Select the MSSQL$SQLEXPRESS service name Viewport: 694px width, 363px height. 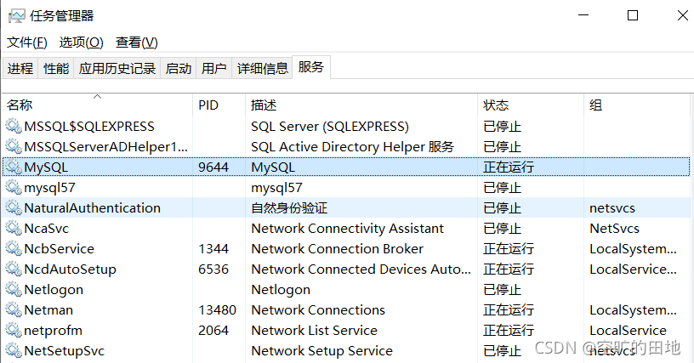pos(89,127)
